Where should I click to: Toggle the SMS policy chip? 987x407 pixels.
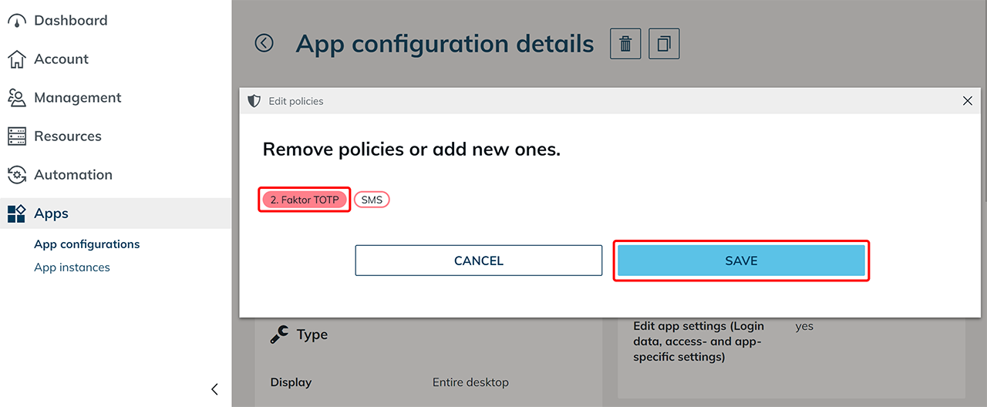372,200
